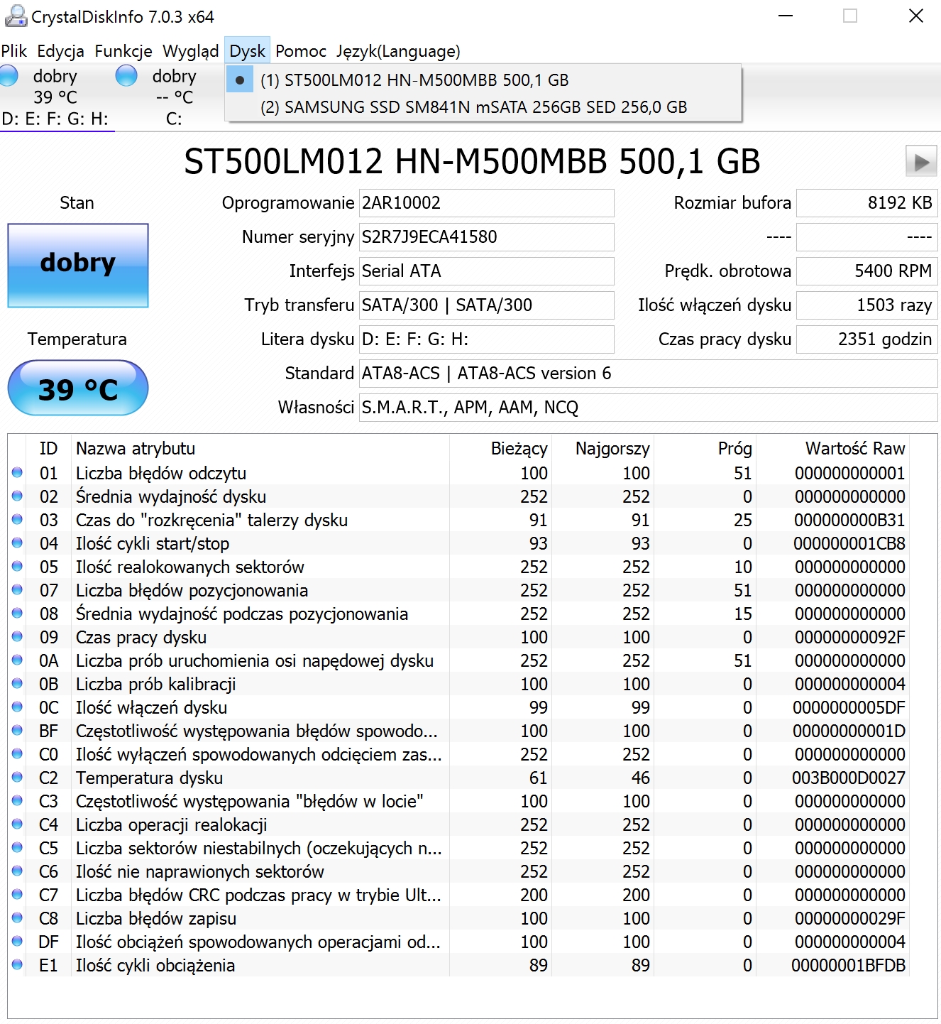
Task: Click the status dot for attribute BF
Action: (17, 730)
